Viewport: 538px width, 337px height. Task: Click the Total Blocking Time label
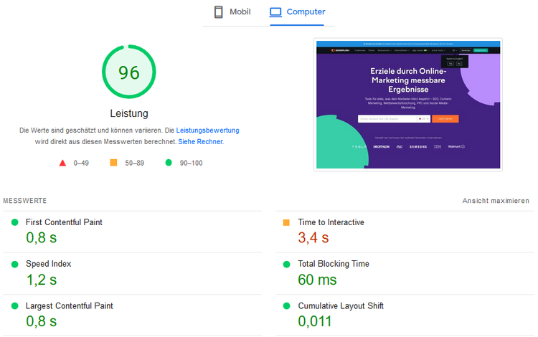pos(334,264)
